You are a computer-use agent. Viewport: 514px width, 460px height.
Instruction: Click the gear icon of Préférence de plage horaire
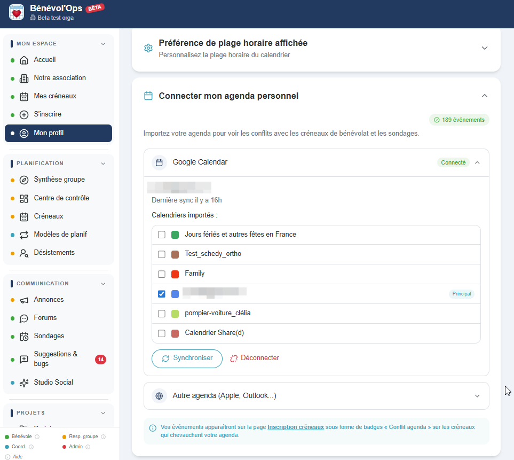(148, 48)
